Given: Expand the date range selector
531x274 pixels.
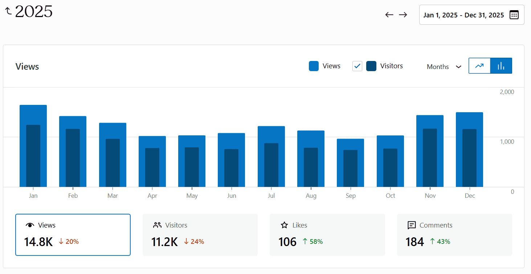Looking at the screenshot, I should coord(471,15).
